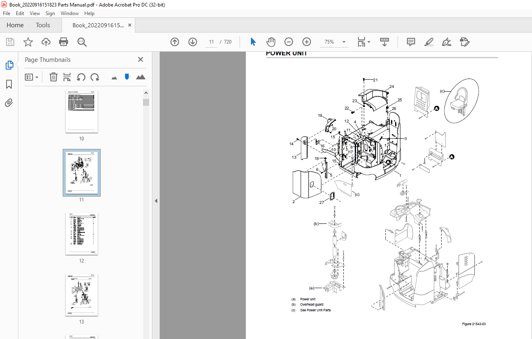Delete selected pages trash icon
532x339 pixels.
pyautogui.click(x=53, y=77)
